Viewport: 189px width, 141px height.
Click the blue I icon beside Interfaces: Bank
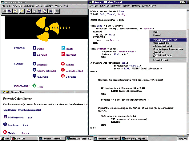5,124
